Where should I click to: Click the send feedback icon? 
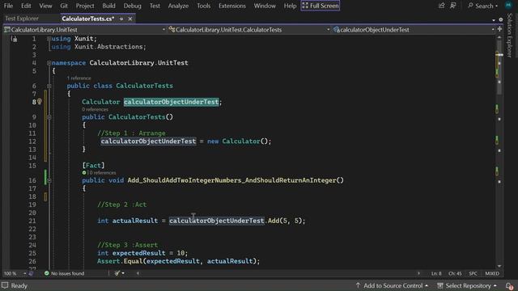453,6
